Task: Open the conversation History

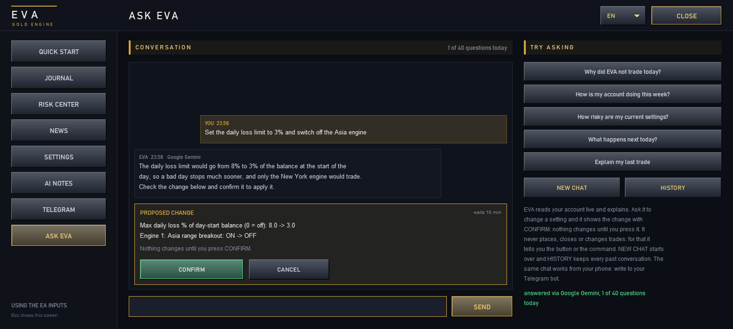Action: [x=673, y=188]
